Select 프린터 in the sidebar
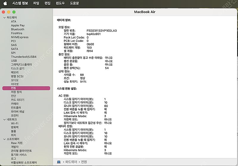The width and height of the screenshot is (238, 166). [x=15, y=116]
